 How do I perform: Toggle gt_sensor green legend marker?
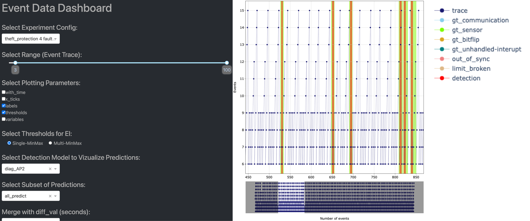pos(442,30)
